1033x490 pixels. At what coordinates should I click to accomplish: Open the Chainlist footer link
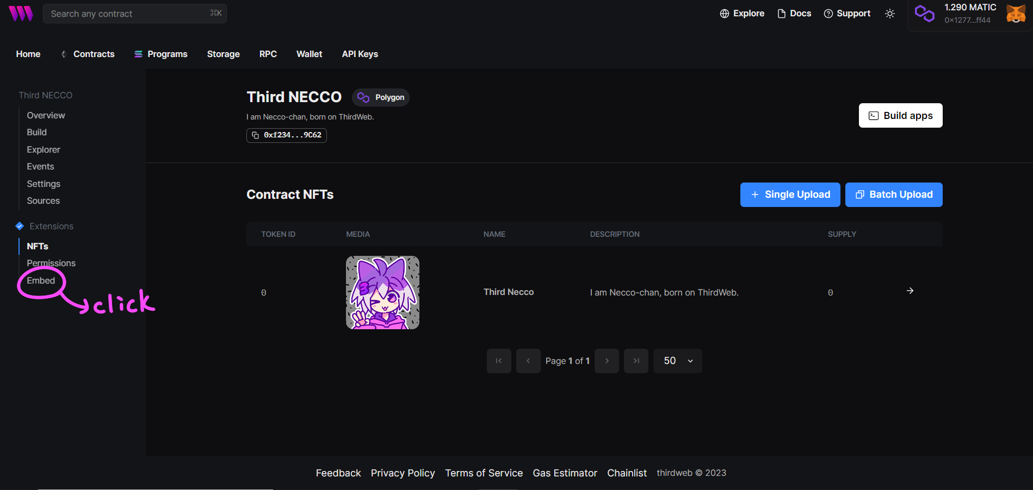[x=627, y=473]
